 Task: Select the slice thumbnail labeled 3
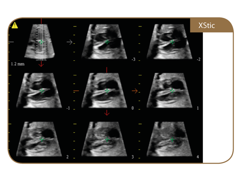coord(104,139)
